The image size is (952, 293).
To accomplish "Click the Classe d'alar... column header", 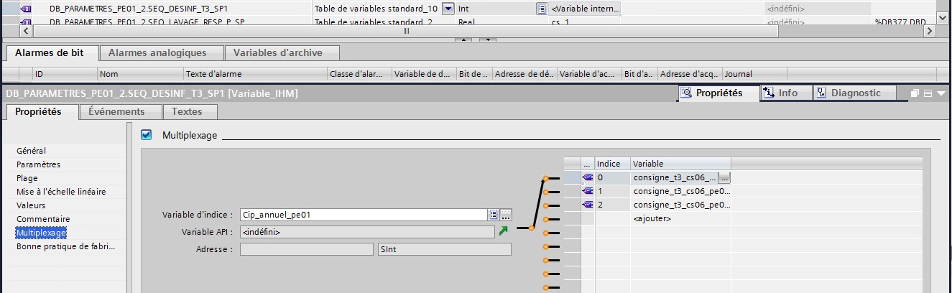I will click(x=359, y=74).
